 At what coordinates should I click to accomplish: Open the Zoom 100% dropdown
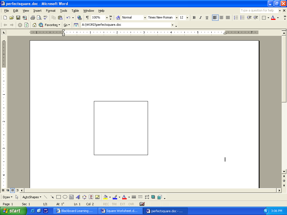tap(107, 18)
